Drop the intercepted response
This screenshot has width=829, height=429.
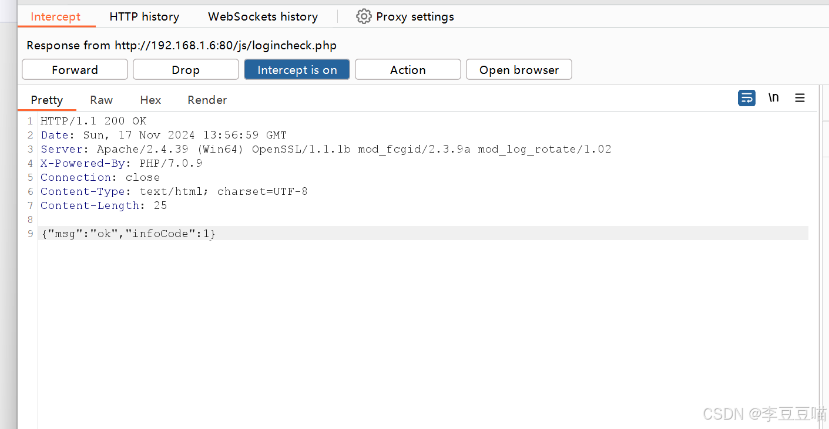pos(186,69)
